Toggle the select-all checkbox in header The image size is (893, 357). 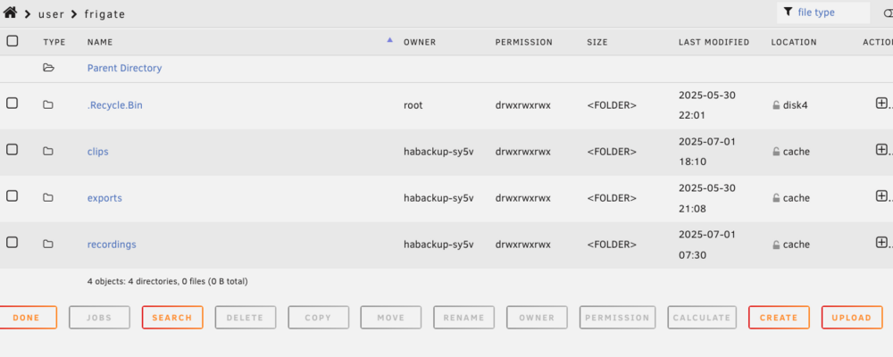point(12,41)
